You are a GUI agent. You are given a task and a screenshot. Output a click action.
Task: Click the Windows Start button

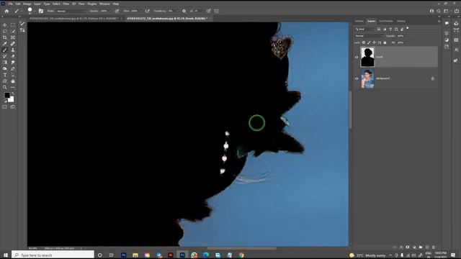[x=5, y=255]
